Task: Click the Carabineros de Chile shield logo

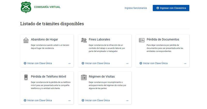Action: 26,7
